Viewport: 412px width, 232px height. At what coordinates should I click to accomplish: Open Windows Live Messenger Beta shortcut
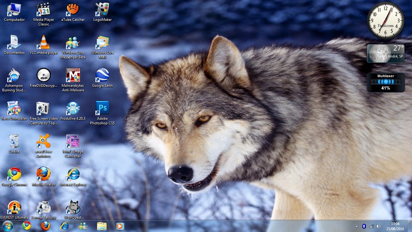(73, 47)
